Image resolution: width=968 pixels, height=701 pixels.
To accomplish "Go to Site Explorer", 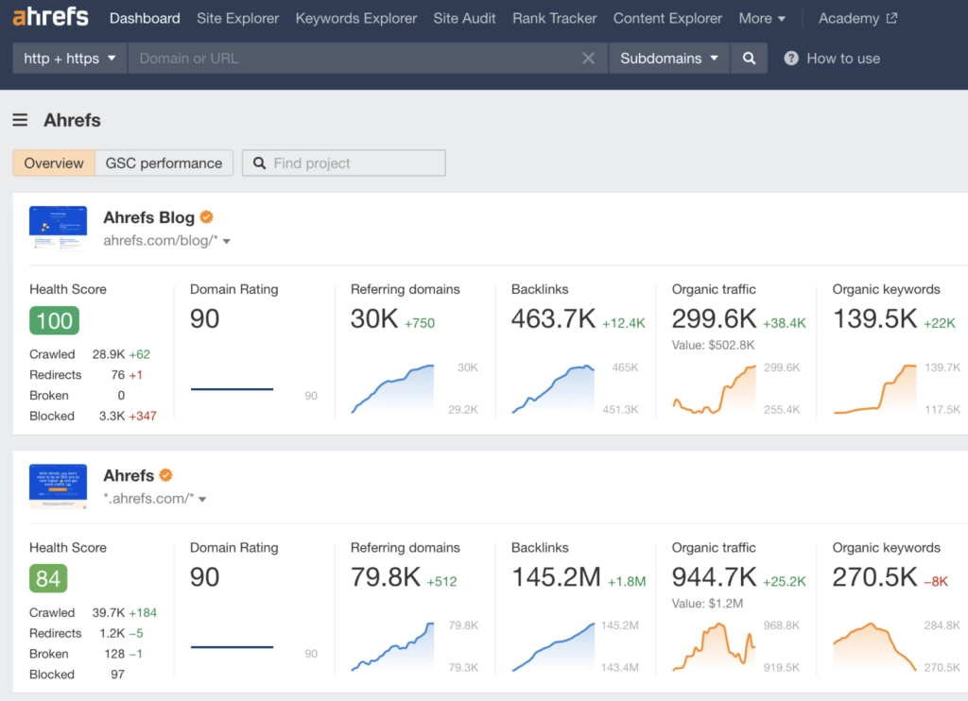I will point(238,18).
